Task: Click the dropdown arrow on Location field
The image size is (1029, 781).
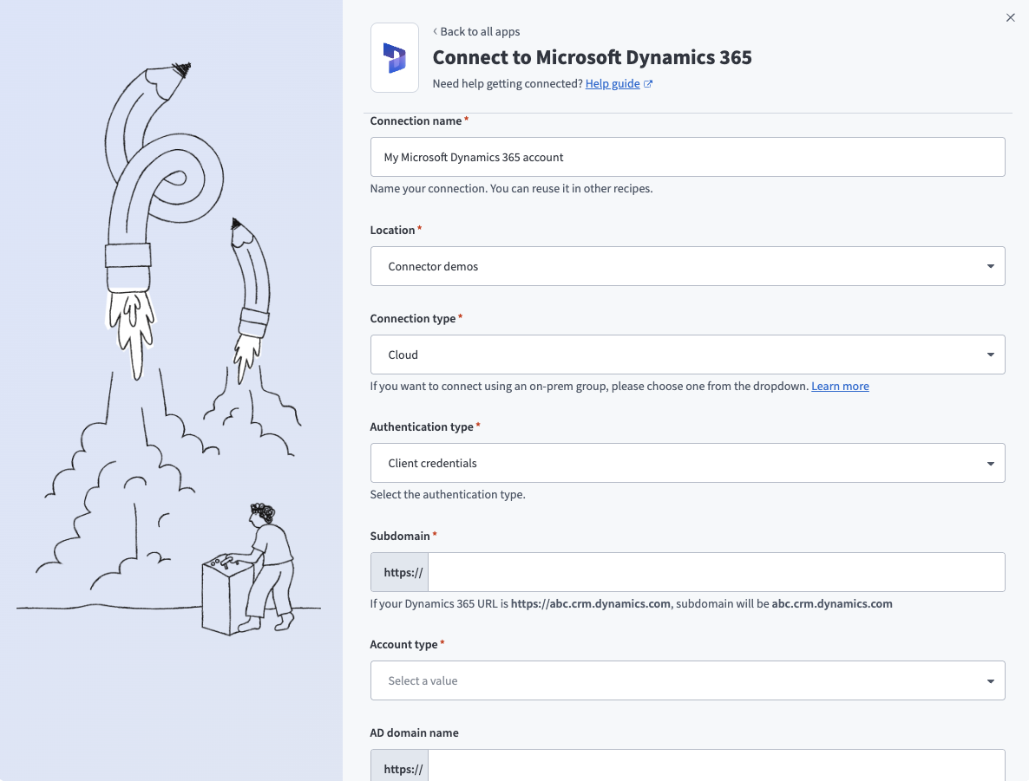Action: [990, 266]
